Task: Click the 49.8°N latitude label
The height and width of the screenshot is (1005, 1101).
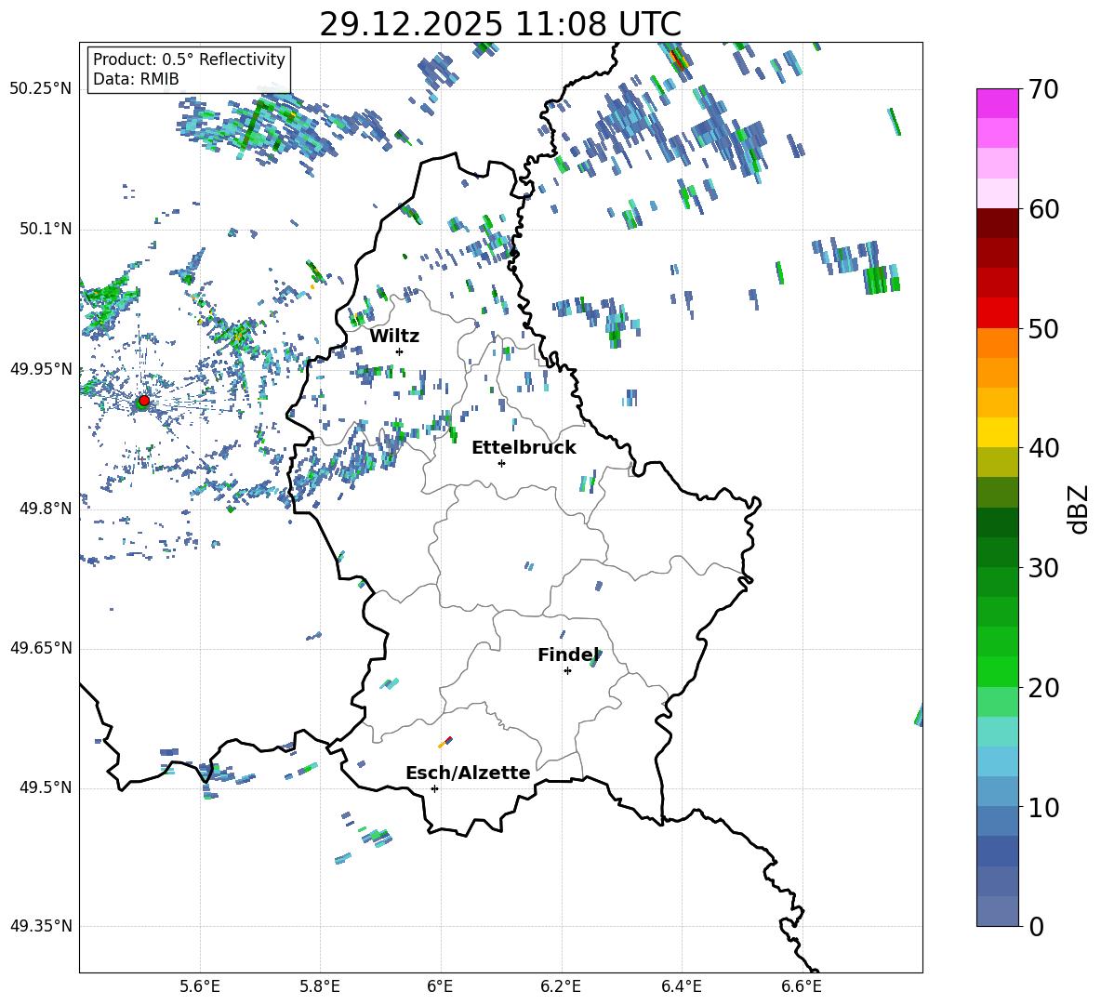Action: 45,509
